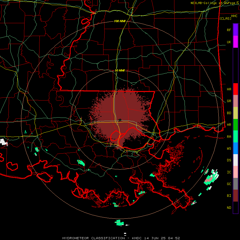Pick the HR dark green legend swatch
240x240 pixels.
235,125
